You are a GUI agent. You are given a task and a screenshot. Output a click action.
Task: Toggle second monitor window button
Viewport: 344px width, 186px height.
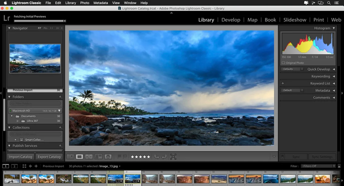pos(14,166)
